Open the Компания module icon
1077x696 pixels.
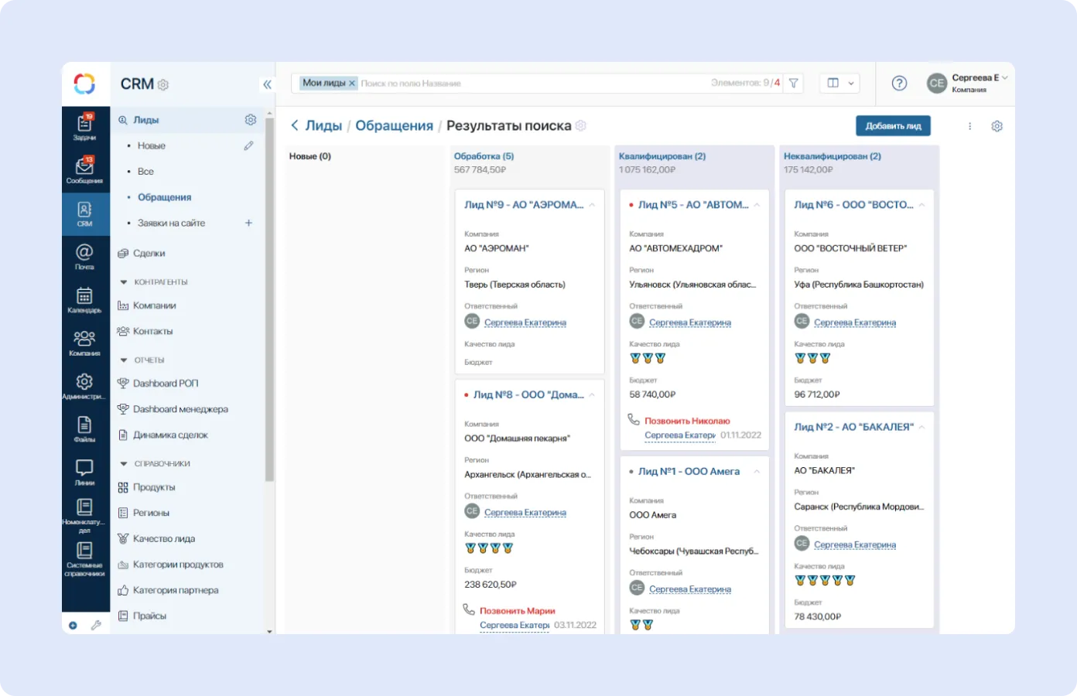click(x=85, y=339)
